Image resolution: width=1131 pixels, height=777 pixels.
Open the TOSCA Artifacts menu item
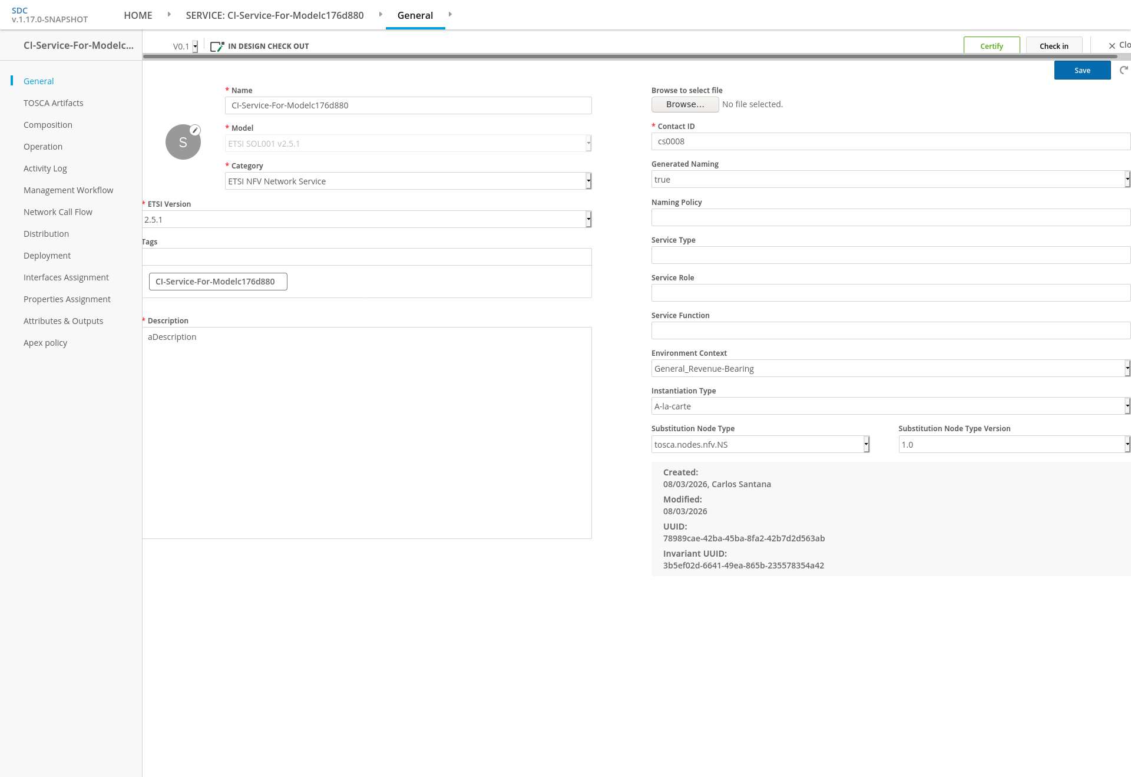coord(54,103)
